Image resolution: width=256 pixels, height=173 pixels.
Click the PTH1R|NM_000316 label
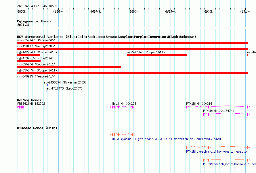tap(199, 104)
